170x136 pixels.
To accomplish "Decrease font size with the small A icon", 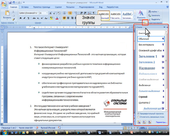I will [54, 13].
